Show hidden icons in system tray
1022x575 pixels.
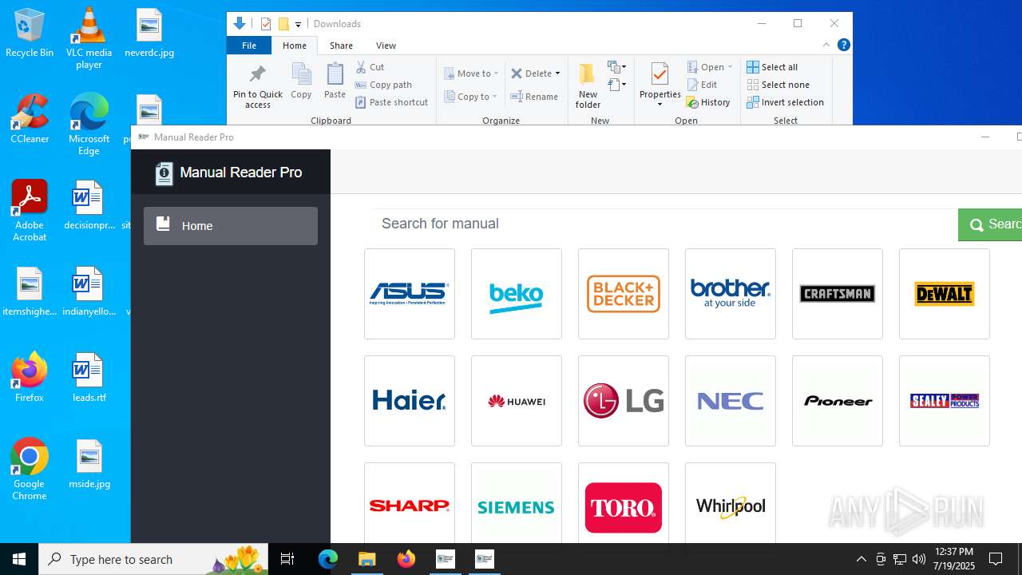coord(862,559)
